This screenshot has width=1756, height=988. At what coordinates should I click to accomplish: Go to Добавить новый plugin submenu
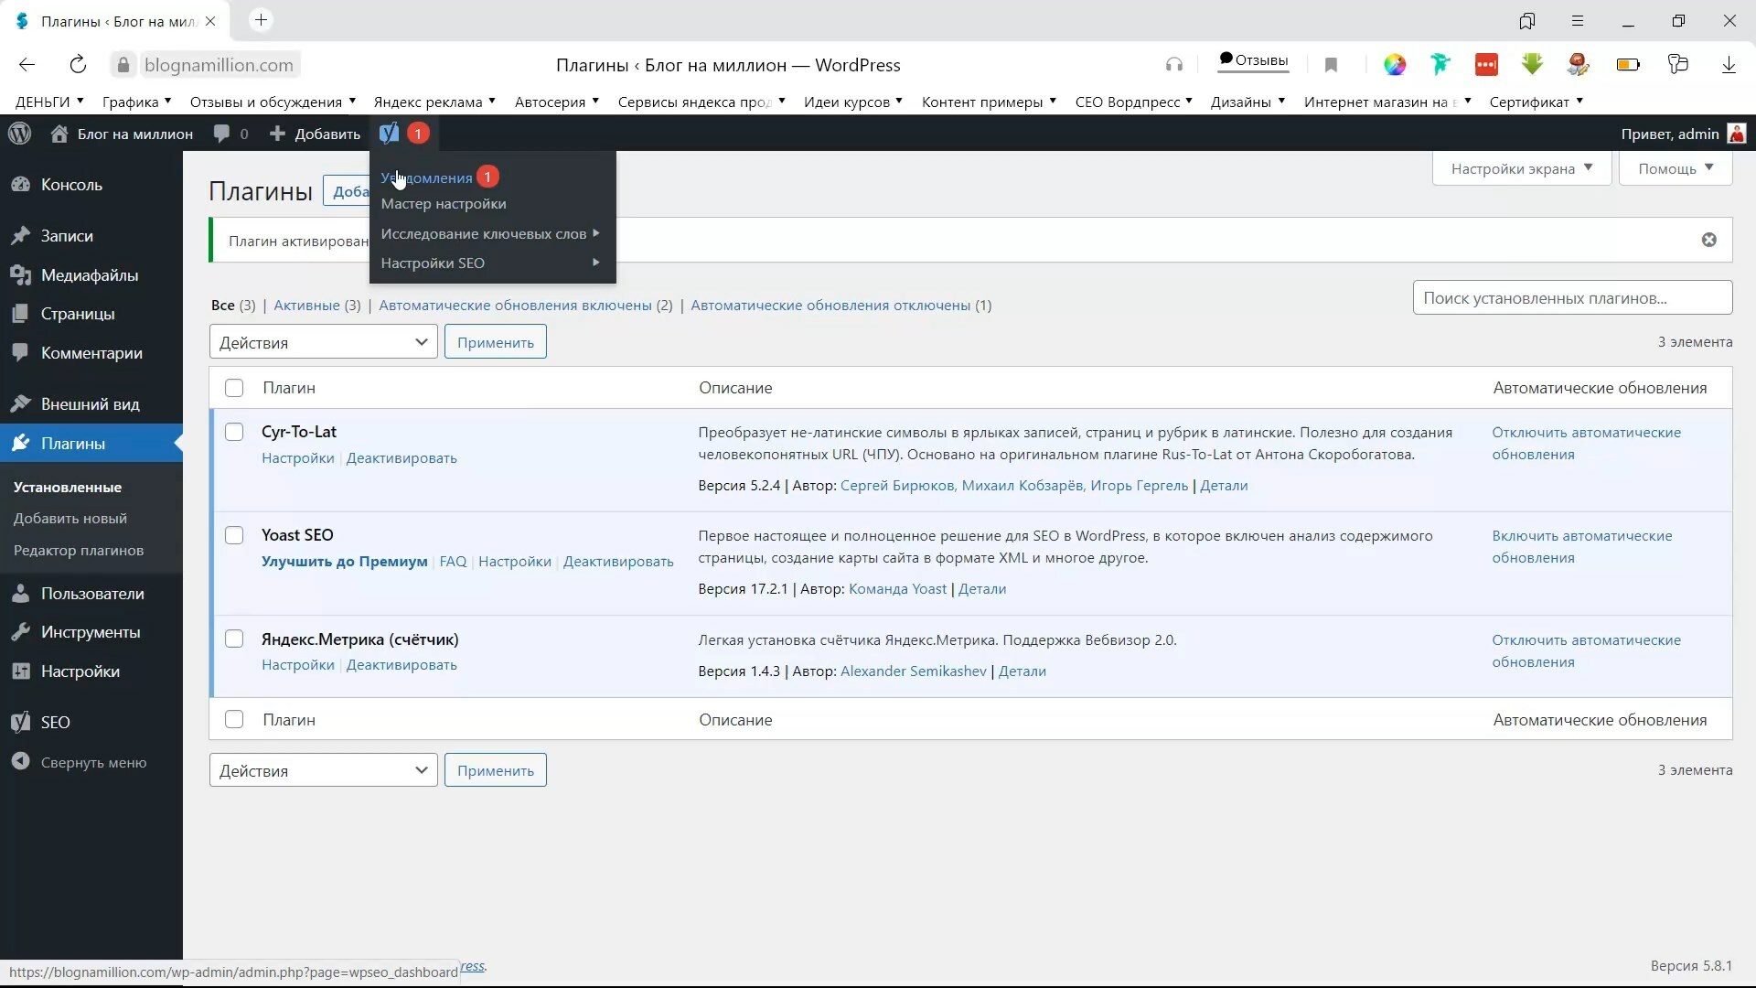tap(70, 519)
